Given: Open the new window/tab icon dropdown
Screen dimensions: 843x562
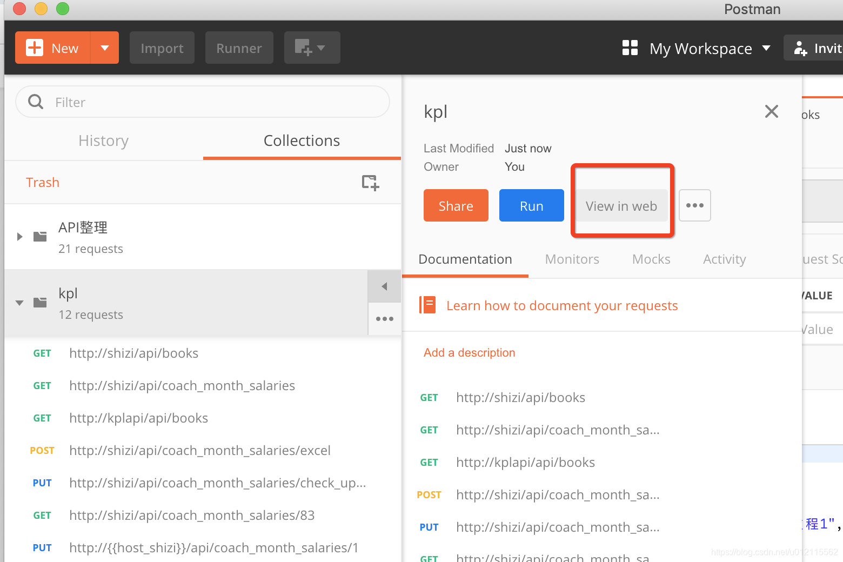Looking at the screenshot, I should point(312,48).
